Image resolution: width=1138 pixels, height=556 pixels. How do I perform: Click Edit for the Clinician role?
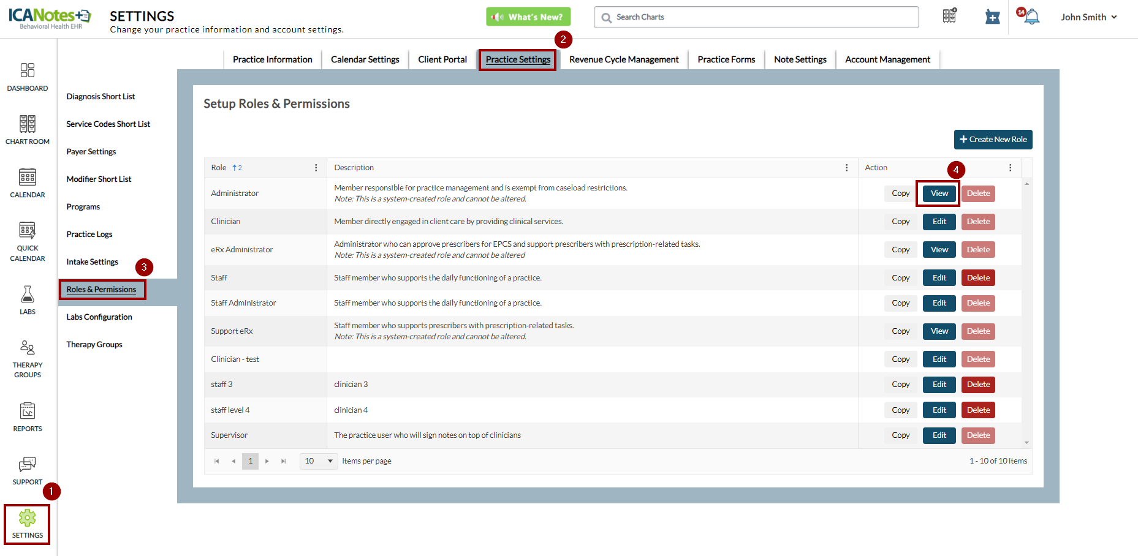click(x=939, y=222)
